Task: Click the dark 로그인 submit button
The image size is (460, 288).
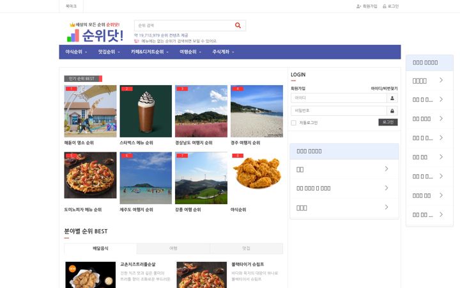Action: pyautogui.click(x=388, y=122)
